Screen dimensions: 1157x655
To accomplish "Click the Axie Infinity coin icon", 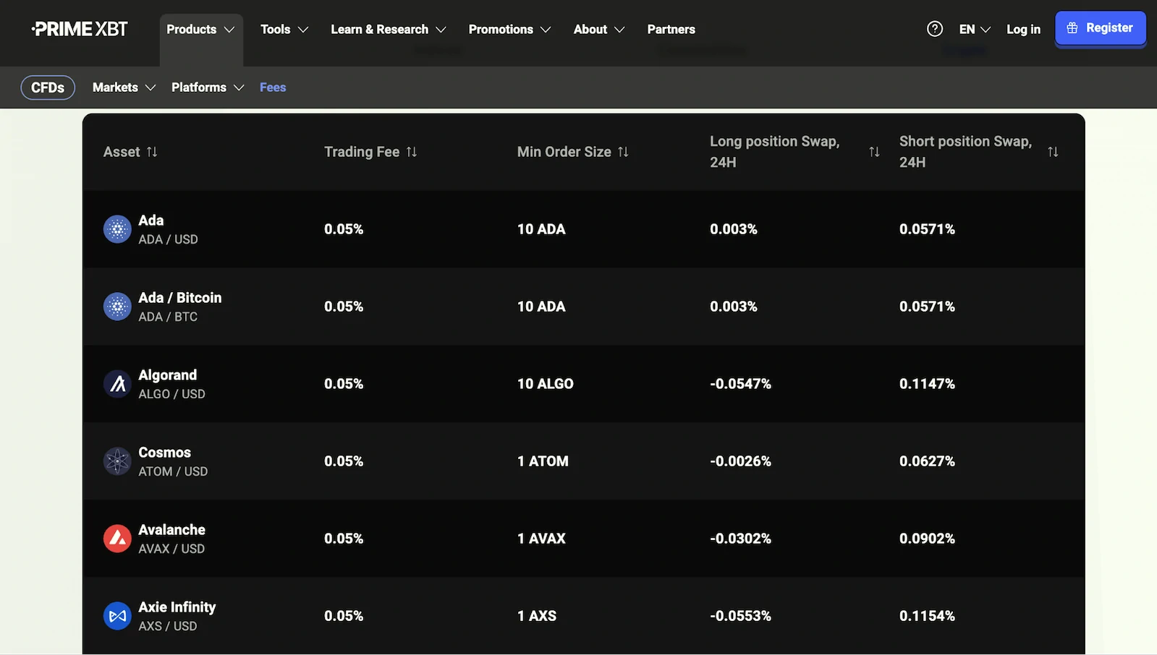I will pyautogui.click(x=117, y=616).
